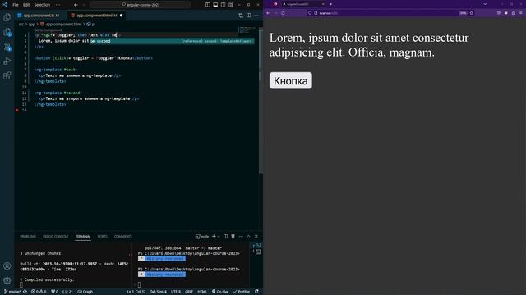526x295 pixels.
Task: Reload the page in browser
Action: click(283, 13)
